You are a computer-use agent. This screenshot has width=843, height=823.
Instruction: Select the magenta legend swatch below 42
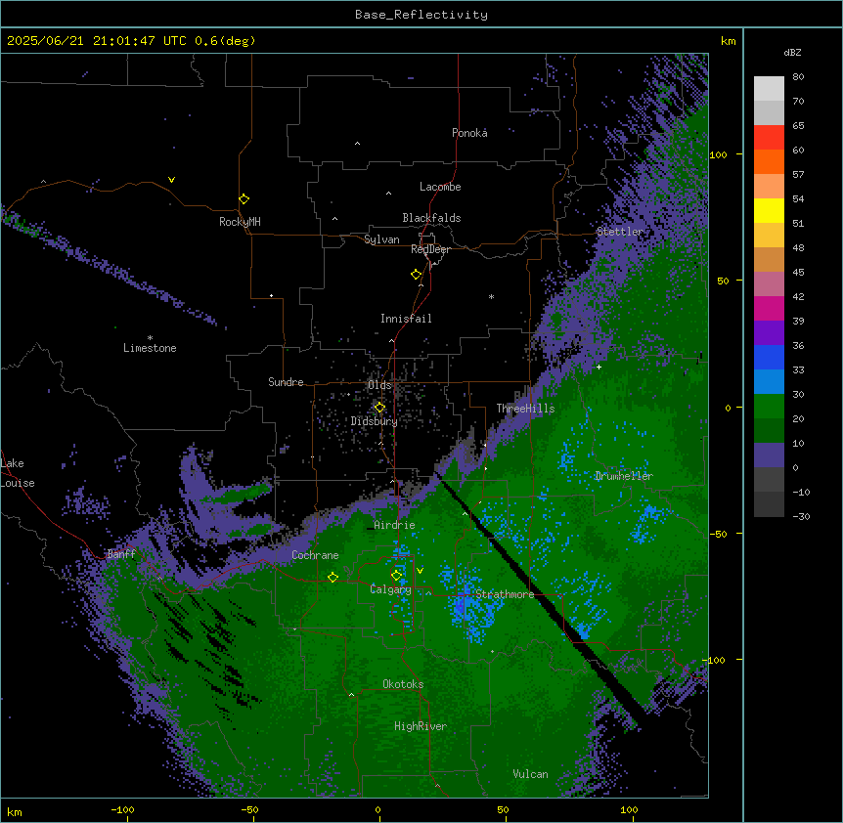(769, 308)
